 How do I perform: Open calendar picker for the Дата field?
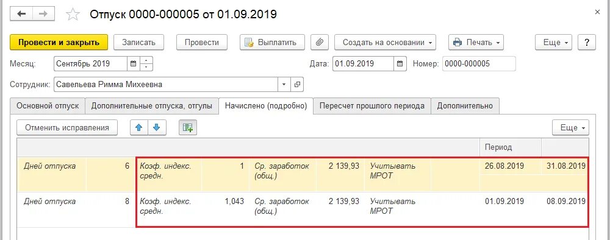click(400, 64)
